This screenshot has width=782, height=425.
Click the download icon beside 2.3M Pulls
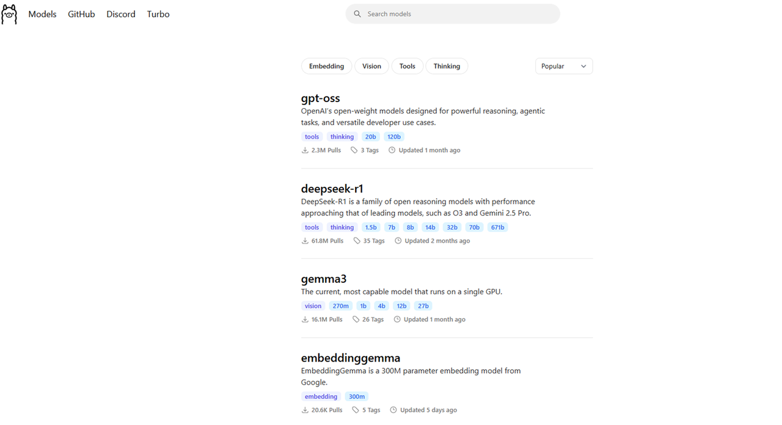click(x=305, y=150)
